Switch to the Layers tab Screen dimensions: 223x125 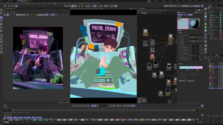[x=217, y=55]
